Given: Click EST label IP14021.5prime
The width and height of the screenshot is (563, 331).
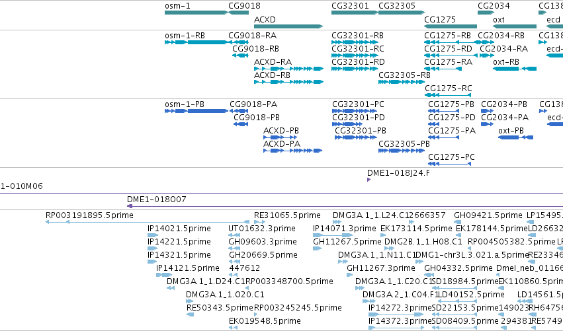Looking at the screenshot, I should (x=179, y=229).
